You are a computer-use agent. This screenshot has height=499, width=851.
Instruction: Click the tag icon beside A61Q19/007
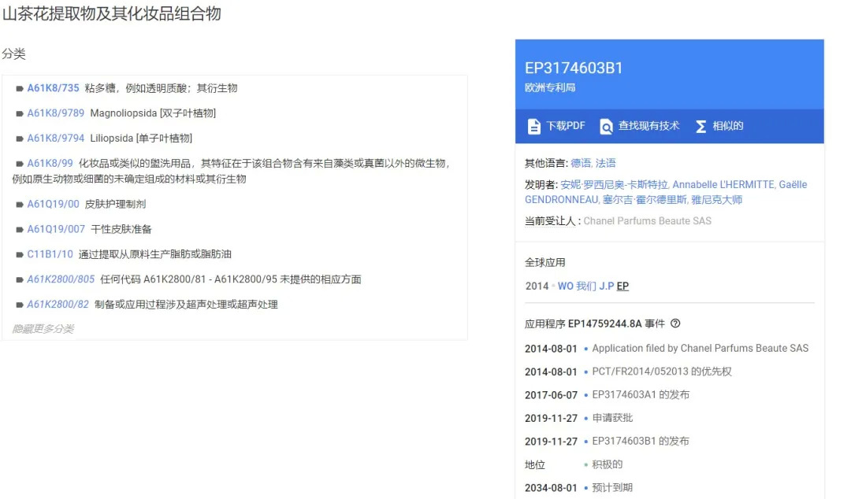(20, 230)
